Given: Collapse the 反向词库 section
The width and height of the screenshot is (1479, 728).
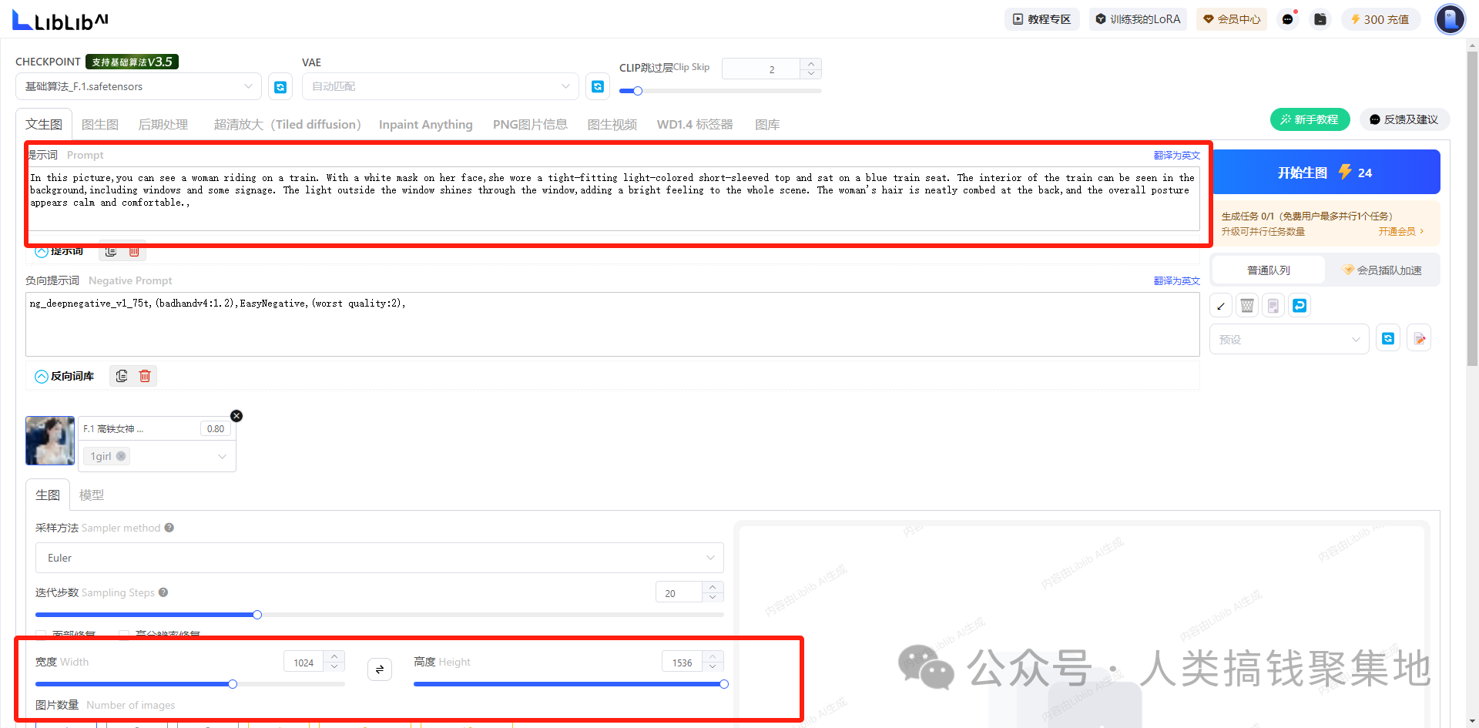Looking at the screenshot, I should [x=42, y=377].
